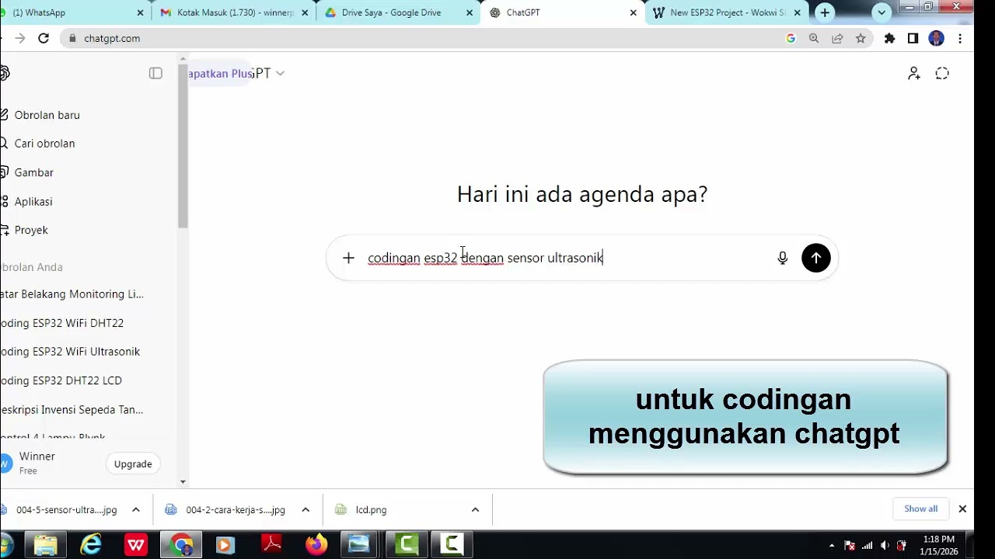Open the green Camtasia taskbar icon

[x=407, y=544]
